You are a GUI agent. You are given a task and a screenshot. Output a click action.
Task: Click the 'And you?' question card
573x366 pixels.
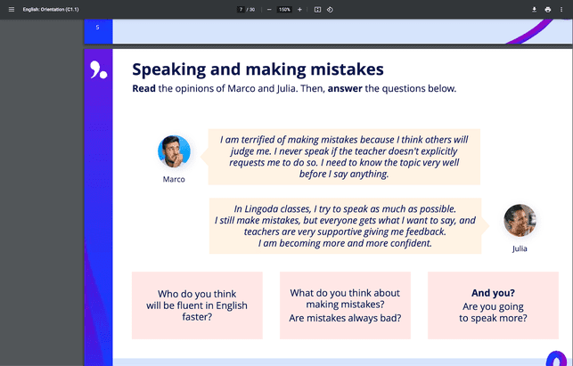click(x=493, y=305)
